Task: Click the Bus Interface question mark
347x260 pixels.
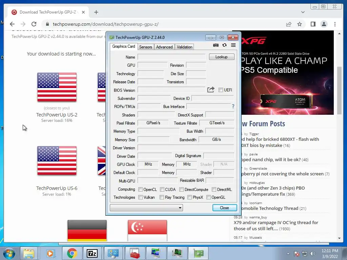Action: pyautogui.click(x=233, y=106)
